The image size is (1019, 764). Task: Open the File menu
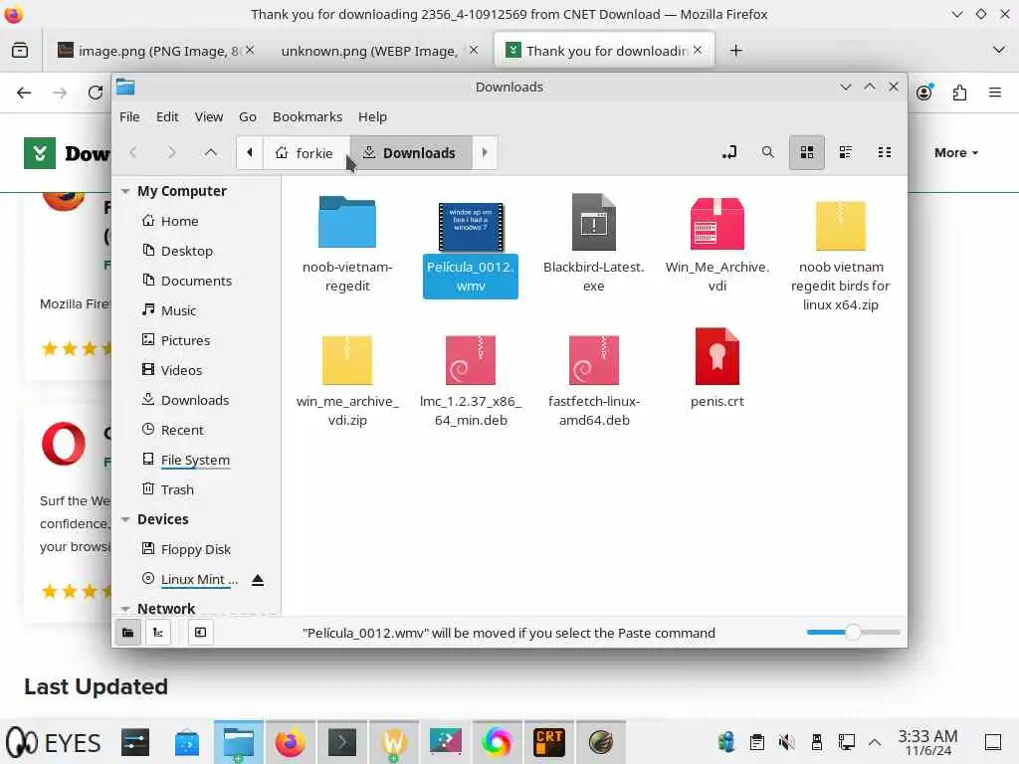point(129,117)
